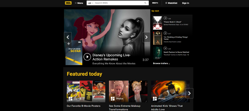Open the All search category dropdown
The width and height of the screenshot is (249, 111).
90,3
